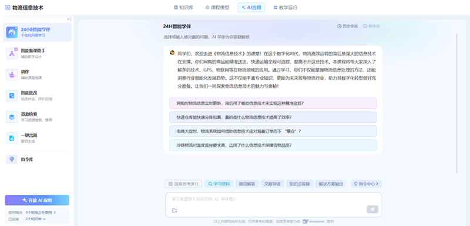The width and height of the screenshot is (470, 226).
Task: Click the 开放 AI 应用 button
Action: point(37,200)
